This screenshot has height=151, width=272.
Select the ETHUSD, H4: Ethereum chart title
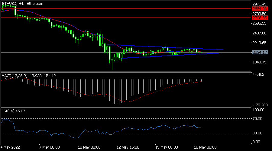pyautogui.click(x=23, y=4)
